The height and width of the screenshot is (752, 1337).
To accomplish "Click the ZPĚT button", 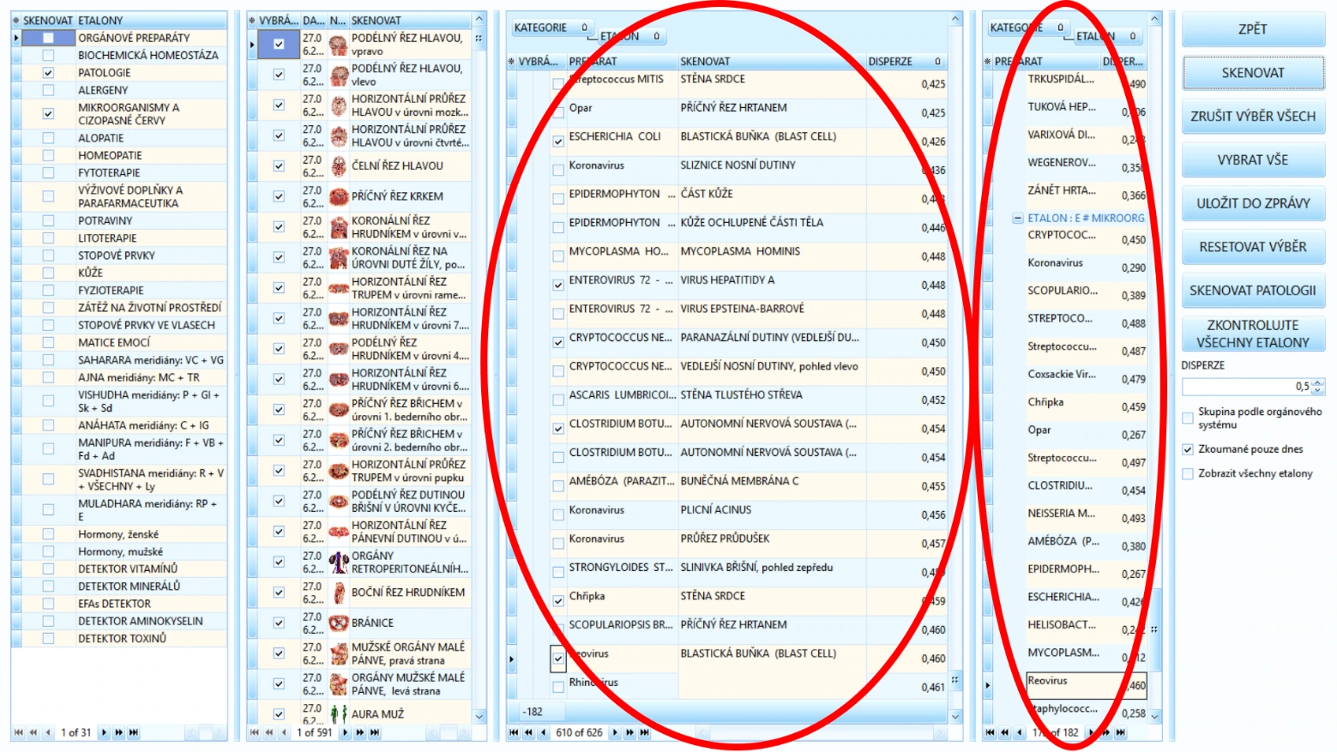I will point(1253,29).
